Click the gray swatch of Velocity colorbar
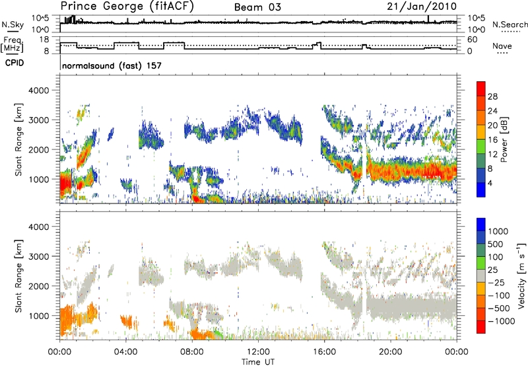The width and height of the screenshot is (528, 366). pyautogui.click(x=481, y=275)
